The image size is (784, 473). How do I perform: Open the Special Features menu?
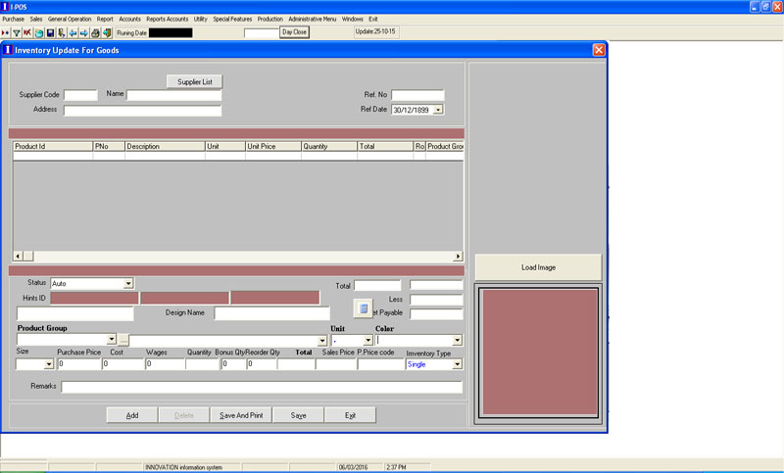click(x=232, y=19)
